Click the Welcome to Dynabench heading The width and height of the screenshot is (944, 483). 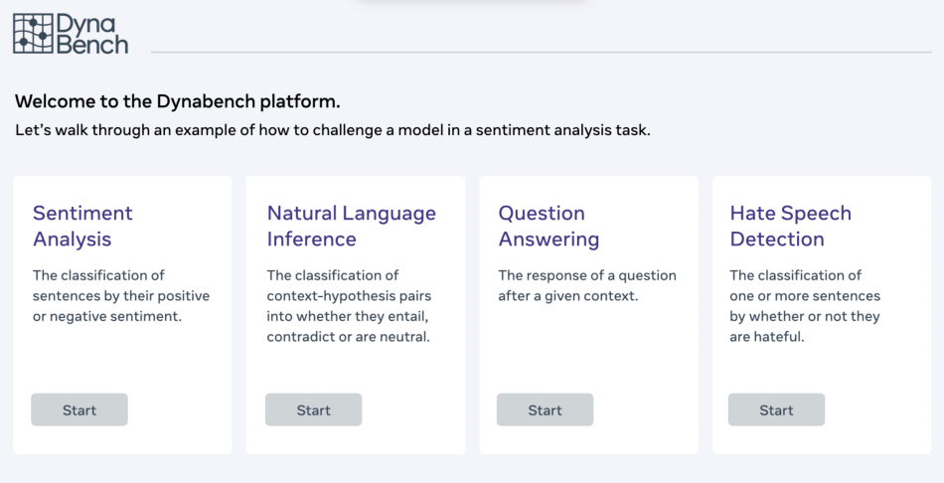(x=178, y=101)
